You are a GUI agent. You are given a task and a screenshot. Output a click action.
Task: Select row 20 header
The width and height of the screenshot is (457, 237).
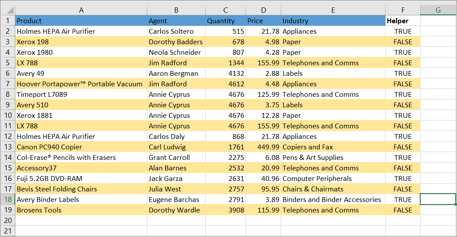tap(7, 220)
